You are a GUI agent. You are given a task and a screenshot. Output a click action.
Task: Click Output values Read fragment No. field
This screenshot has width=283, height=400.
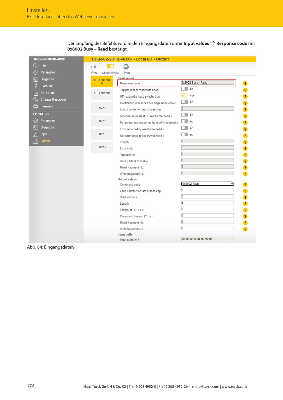[x=207, y=222]
